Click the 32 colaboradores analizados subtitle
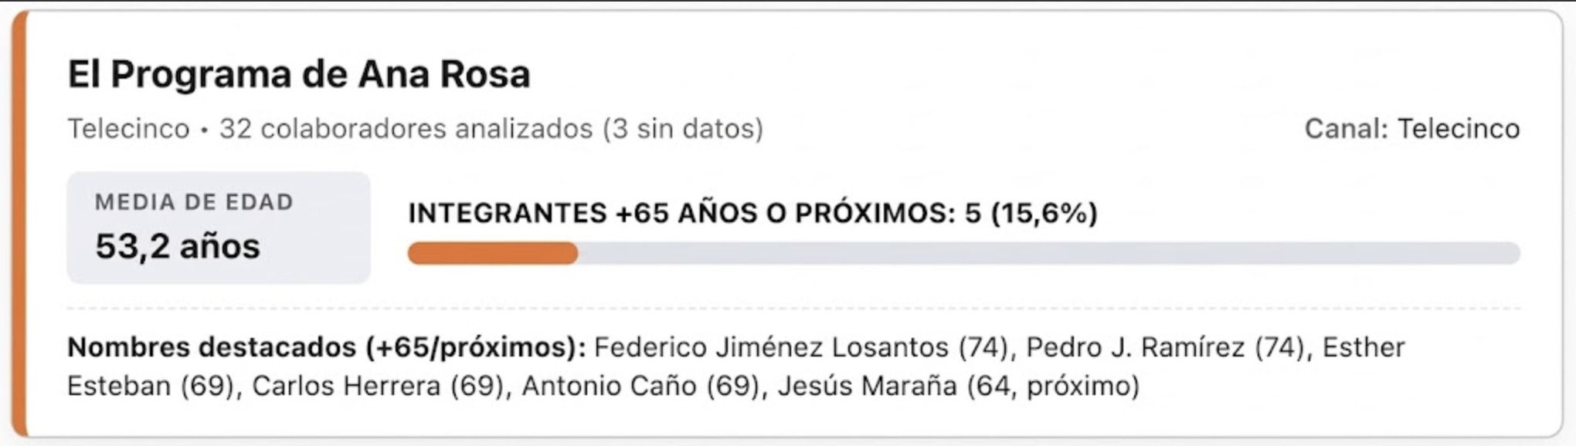The height and width of the screenshot is (446, 1576). pos(406,128)
